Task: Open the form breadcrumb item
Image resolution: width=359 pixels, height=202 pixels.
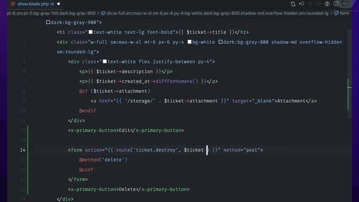Action: click(x=344, y=13)
